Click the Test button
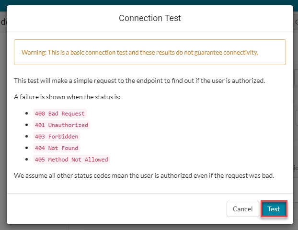This screenshot has width=298, height=230. (x=274, y=209)
